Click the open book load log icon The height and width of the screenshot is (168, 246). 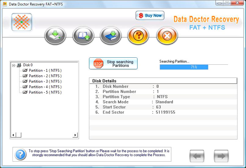click(x=83, y=35)
